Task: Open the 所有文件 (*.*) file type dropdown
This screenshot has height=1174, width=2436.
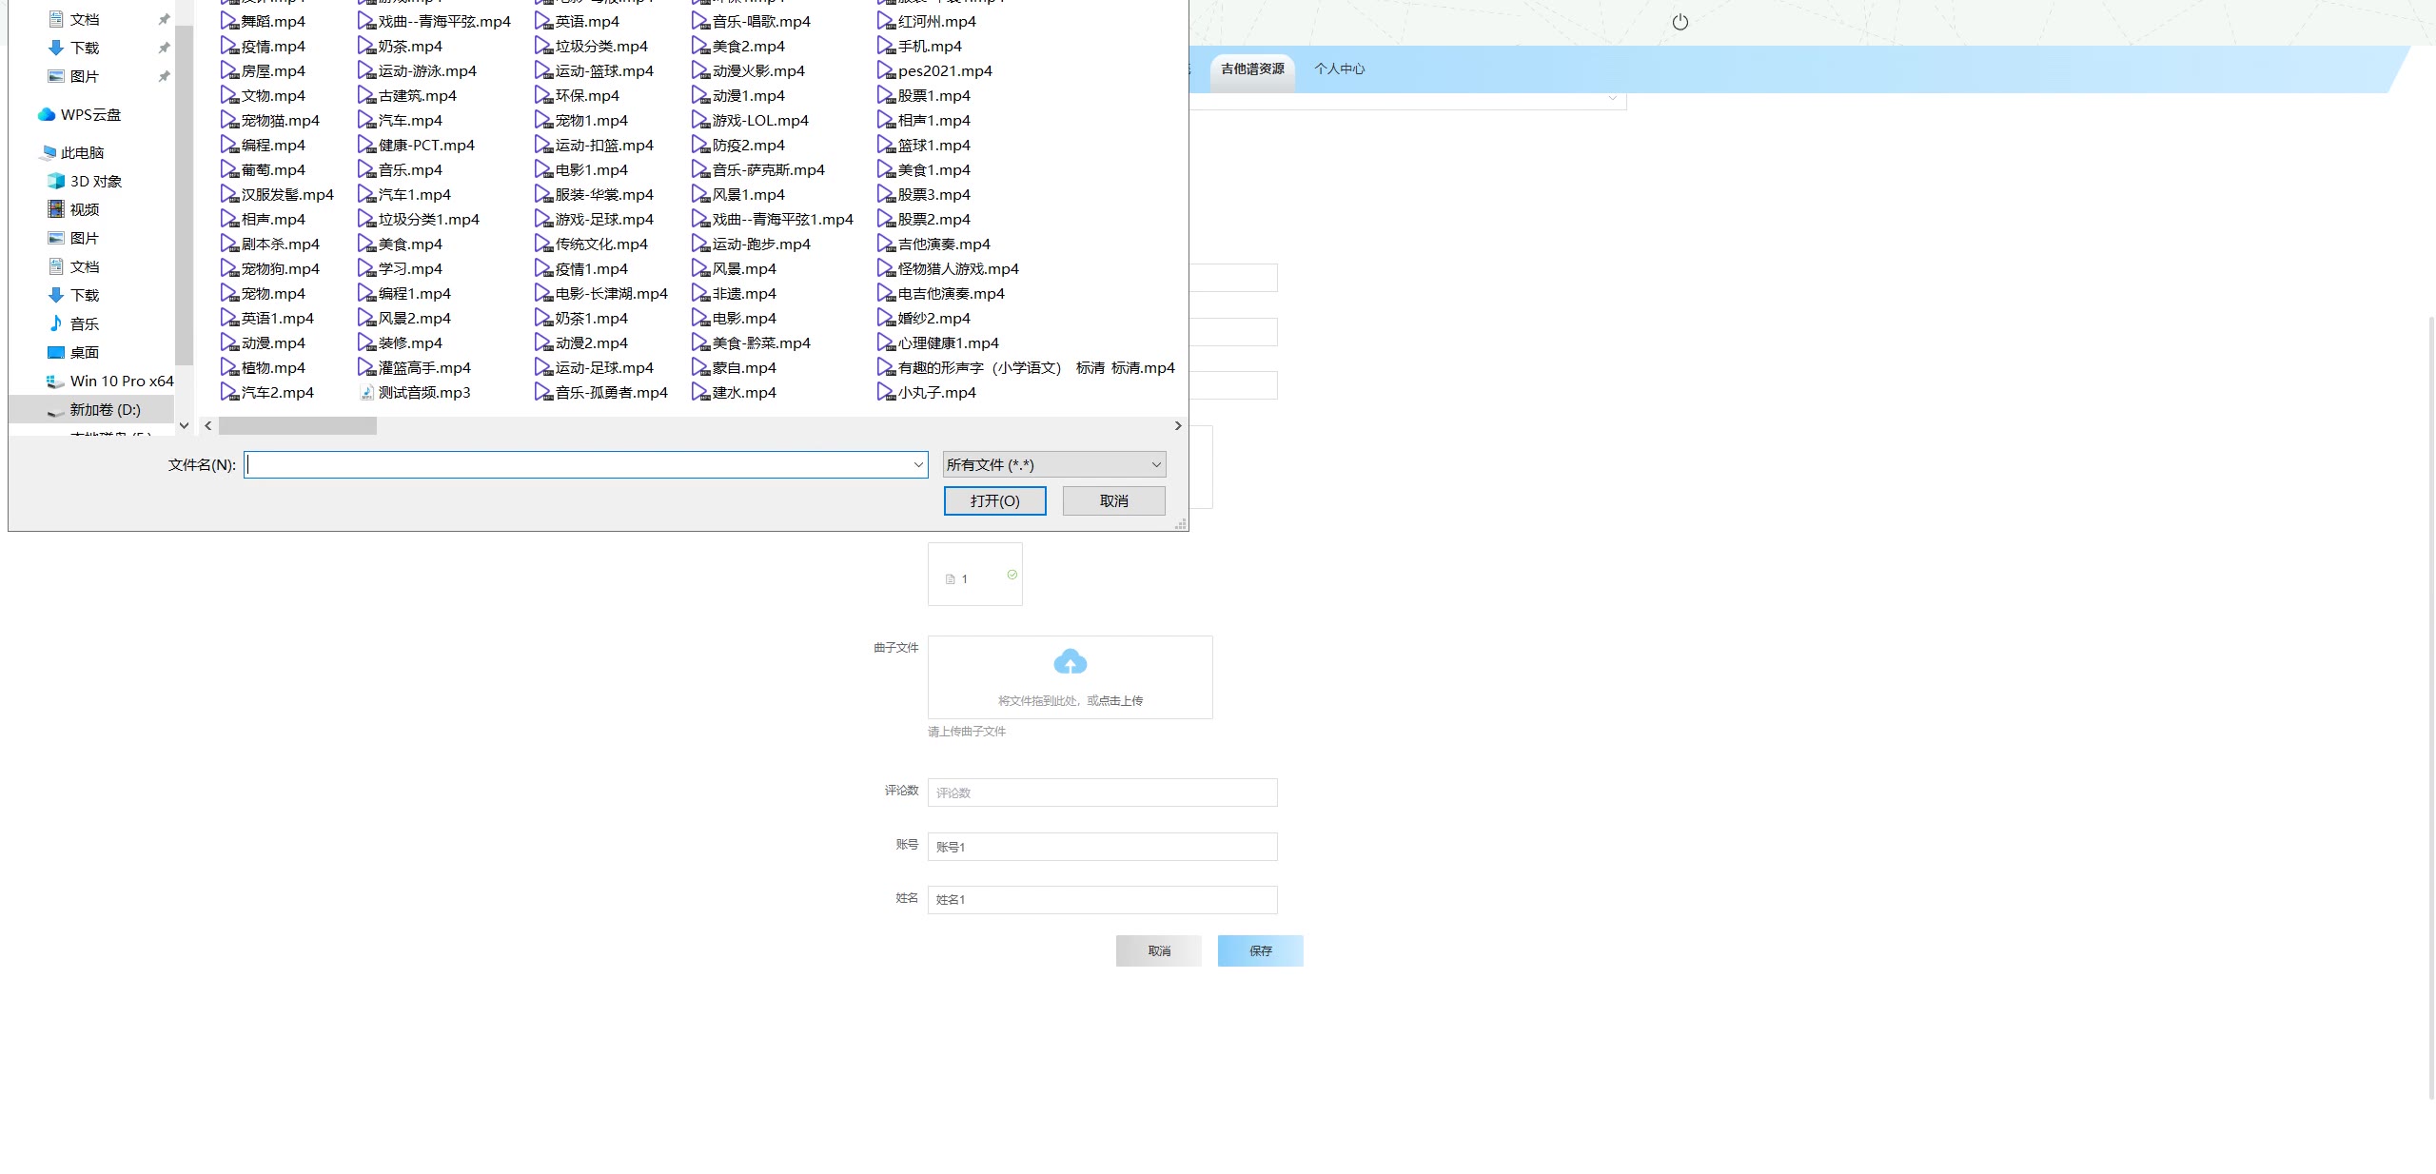Action: click(x=1053, y=465)
